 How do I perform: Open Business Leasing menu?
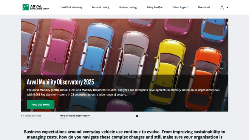coord(128,7)
